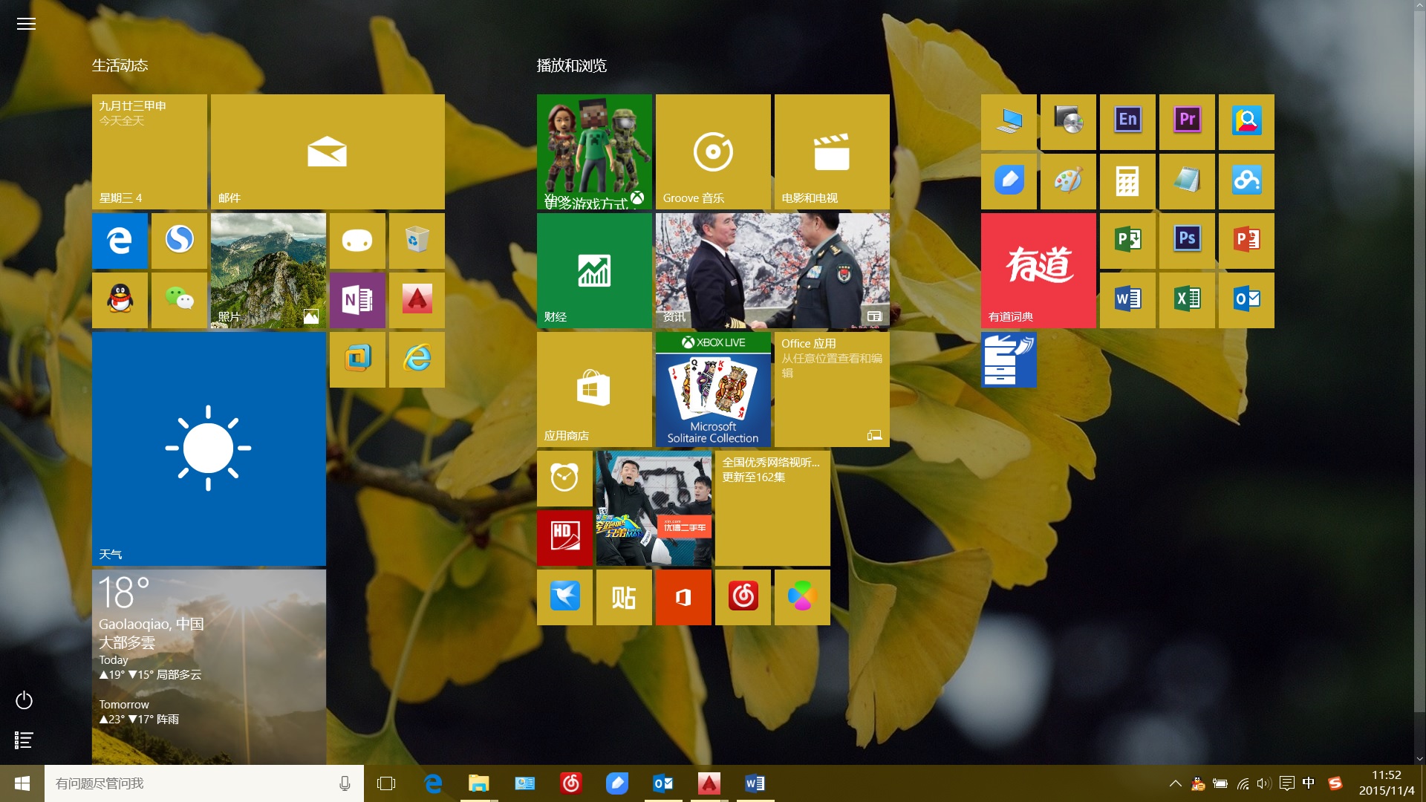Open the colorful pinwheel app tile
This screenshot has width=1426, height=802.
(802, 597)
